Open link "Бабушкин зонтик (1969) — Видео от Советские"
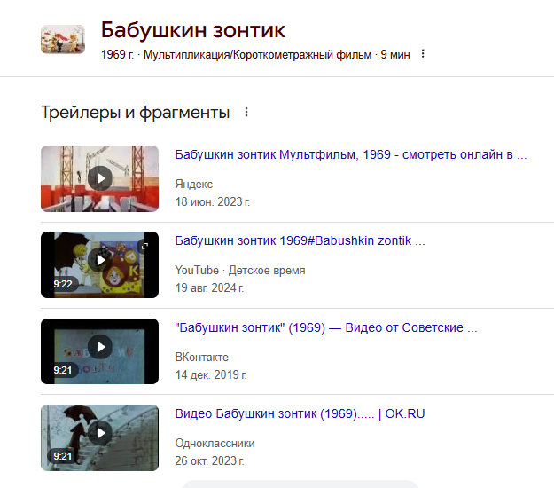 click(326, 327)
